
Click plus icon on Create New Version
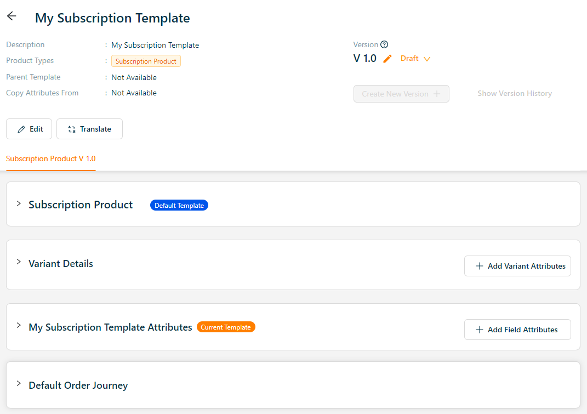437,94
